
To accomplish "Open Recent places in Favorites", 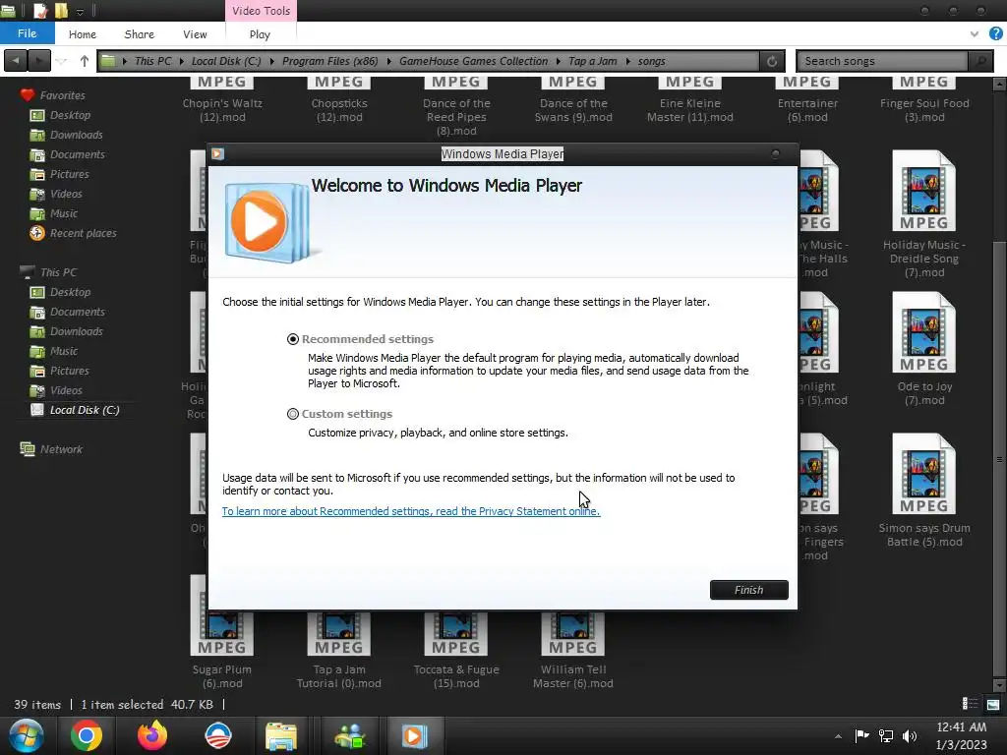I will (x=84, y=233).
